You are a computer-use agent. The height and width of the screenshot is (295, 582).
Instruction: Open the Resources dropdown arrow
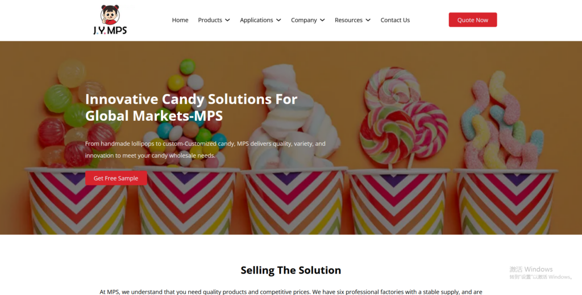click(x=368, y=20)
